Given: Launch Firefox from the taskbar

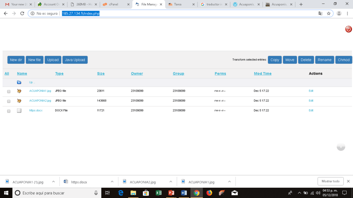Looking at the screenshot, I should point(209,193).
